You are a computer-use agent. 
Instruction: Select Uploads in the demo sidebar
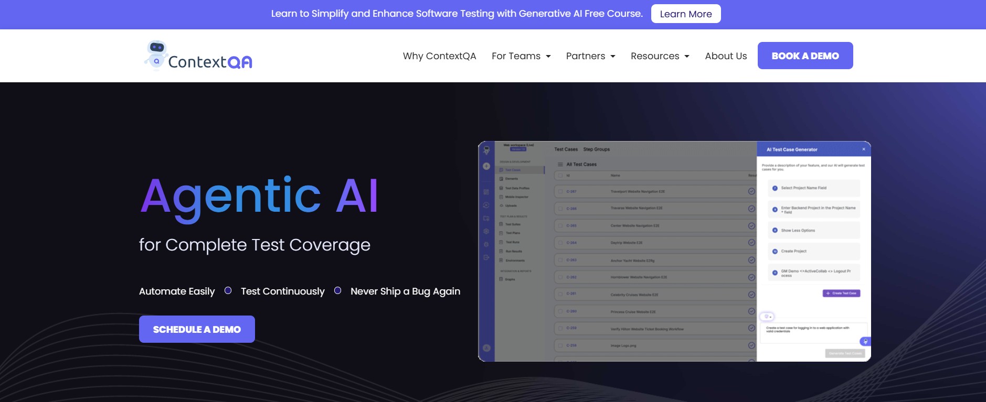(x=508, y=205)
